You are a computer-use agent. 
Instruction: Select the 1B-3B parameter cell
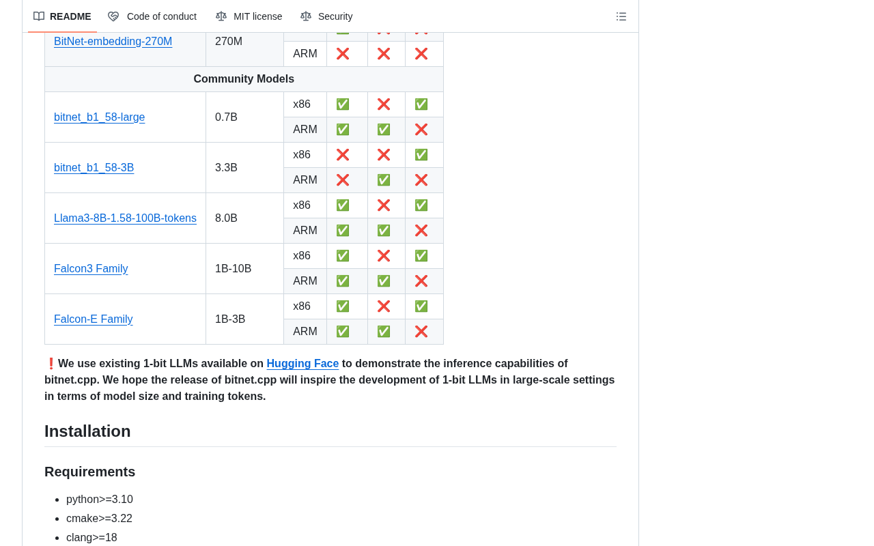(x=244, y=319)
